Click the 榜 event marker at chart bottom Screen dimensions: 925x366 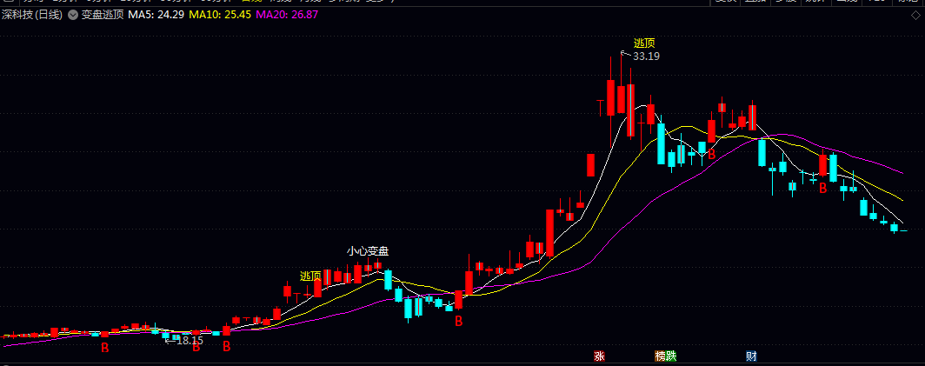point(660,356)
